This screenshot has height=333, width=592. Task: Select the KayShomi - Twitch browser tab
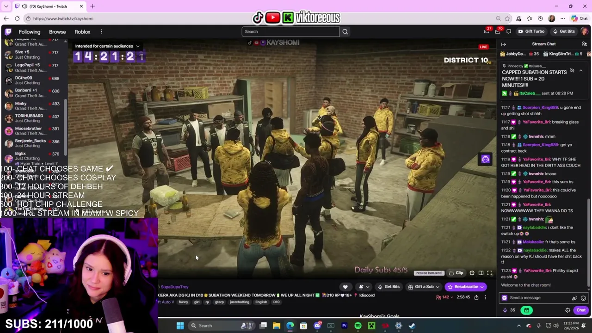[49, 6]
